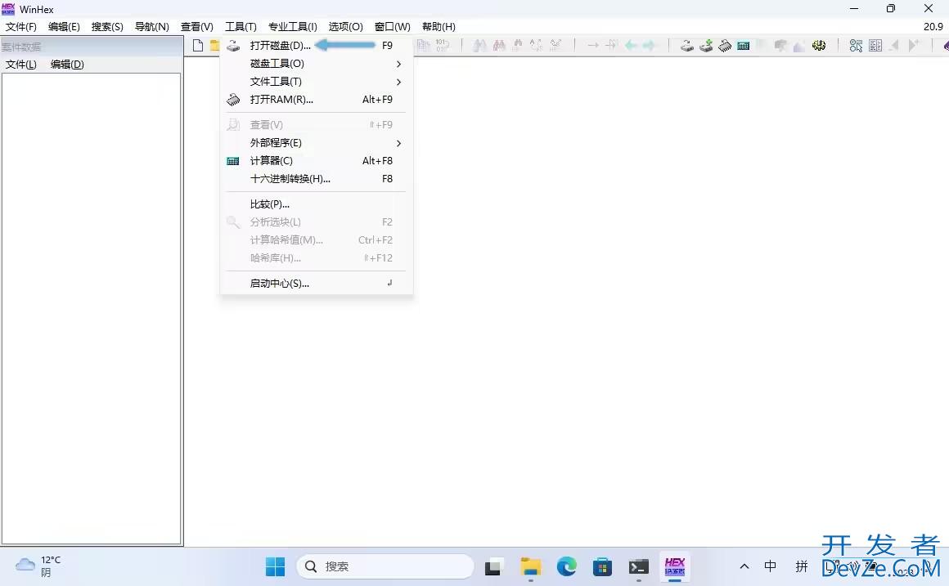Click the Open Disk drive icon in toolbar

tap(687, 45)
